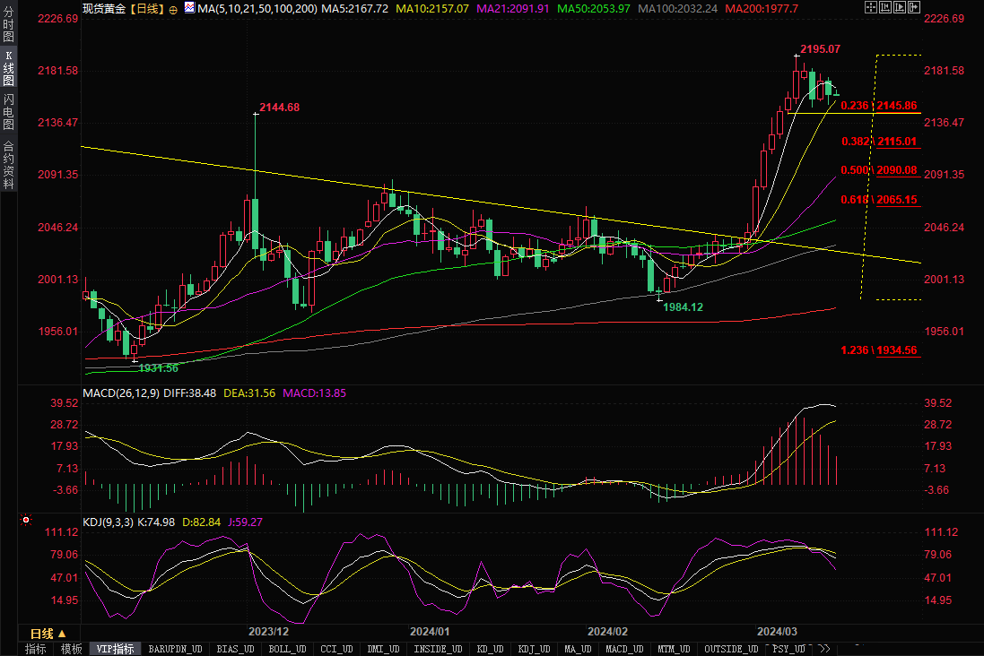
Task: Open 合约资料 in the left sidebar
Action: (8, 164)
